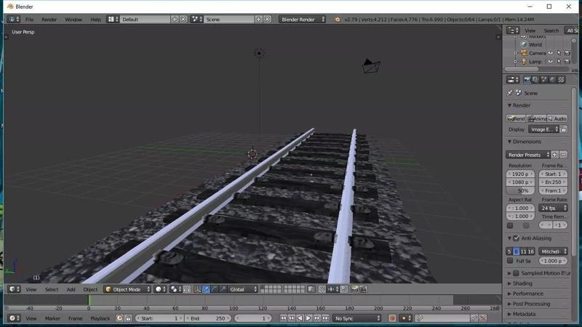Click the Audio mixdown button
The height and width of the screenshot is (327, 582).
click(558, 118)
